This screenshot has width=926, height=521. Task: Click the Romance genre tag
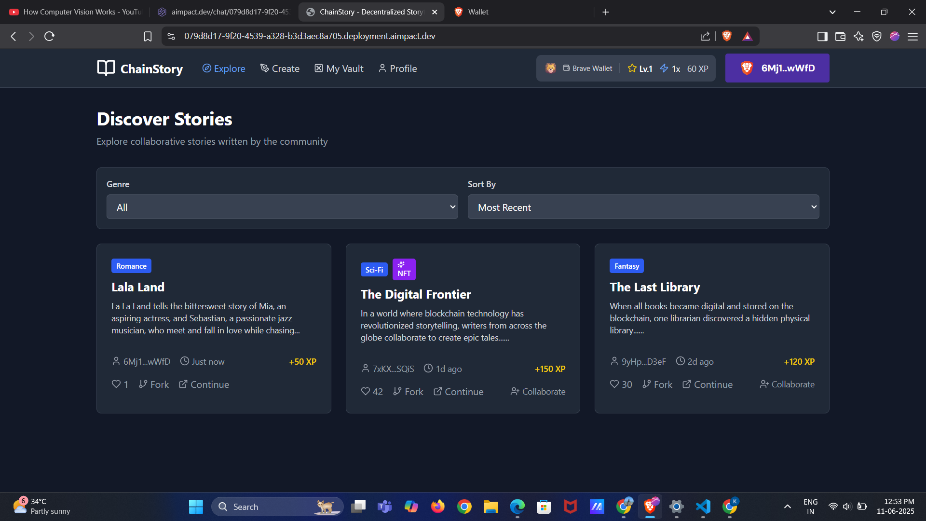click(131, 266)
